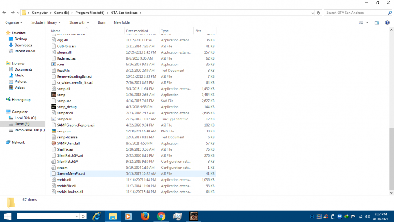
Task: Click the volume speaker tray icon
Action: (368, 216)
